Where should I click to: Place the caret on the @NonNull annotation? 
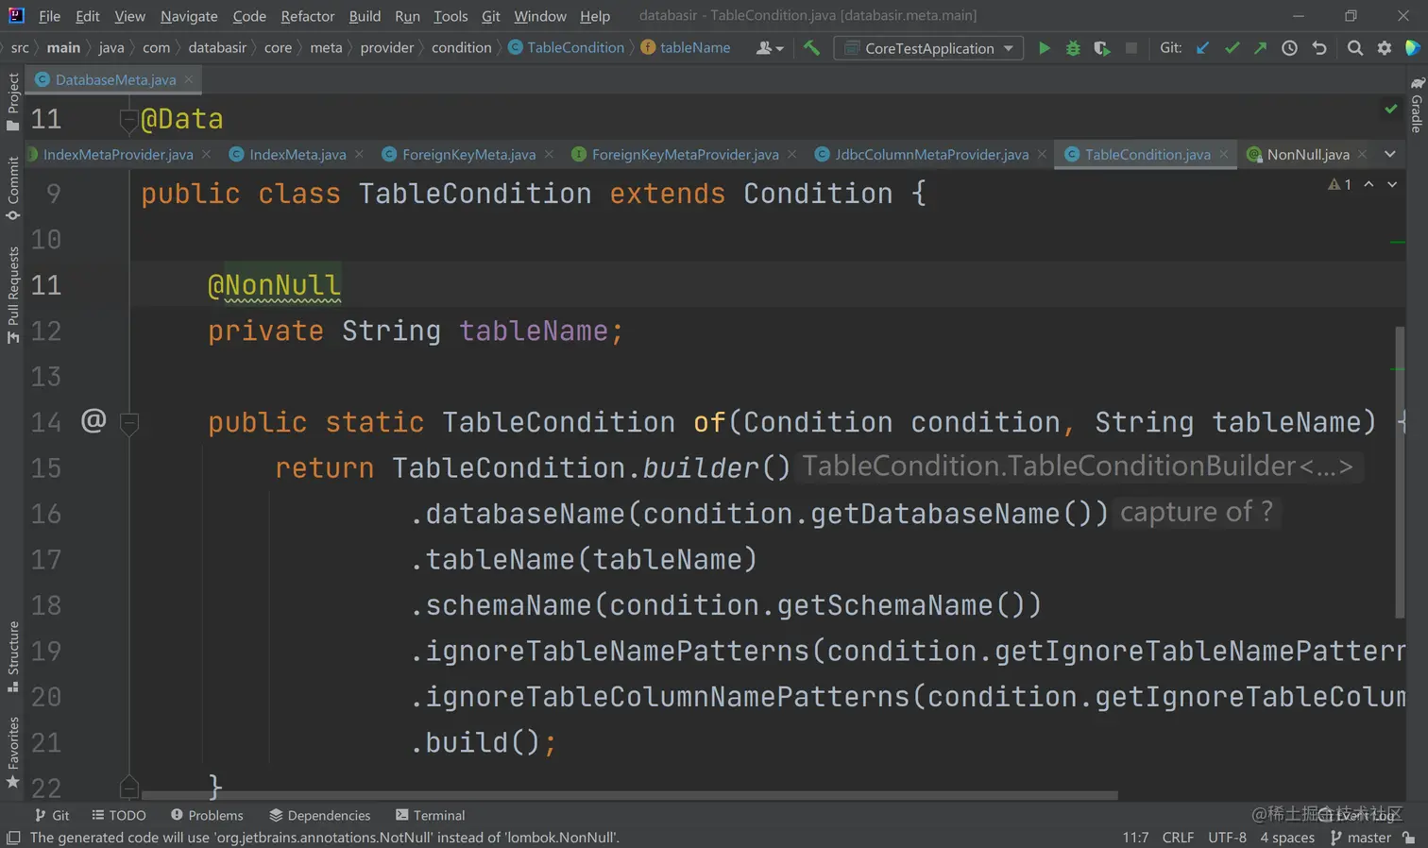pyautogui.click(x=274, y=285)
